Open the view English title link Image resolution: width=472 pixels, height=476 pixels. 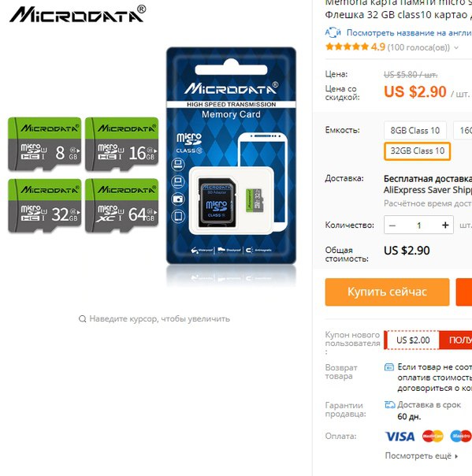[x=409, y=32]
